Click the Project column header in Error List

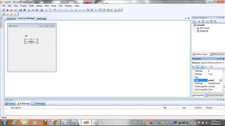209,108
